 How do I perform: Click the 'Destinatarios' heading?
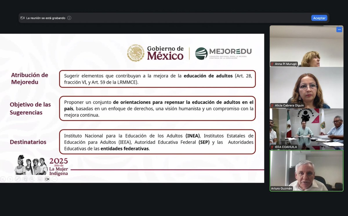click(x=28, y=142)
